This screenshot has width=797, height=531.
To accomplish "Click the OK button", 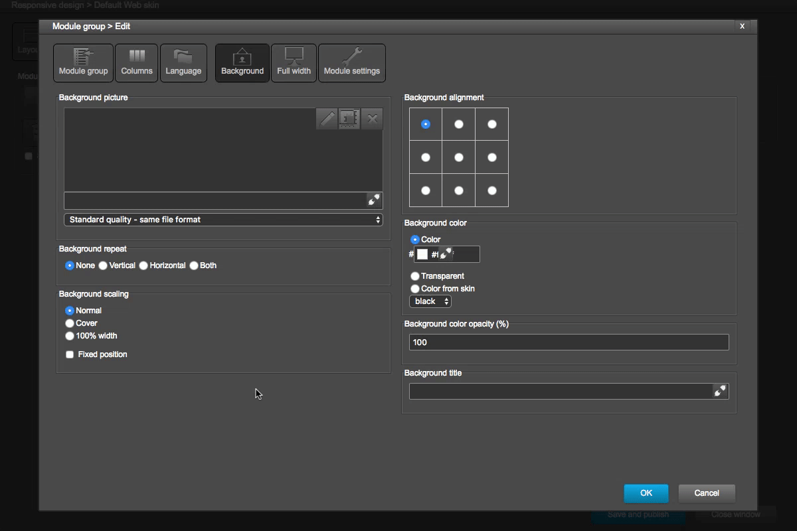I will point(646,493).
